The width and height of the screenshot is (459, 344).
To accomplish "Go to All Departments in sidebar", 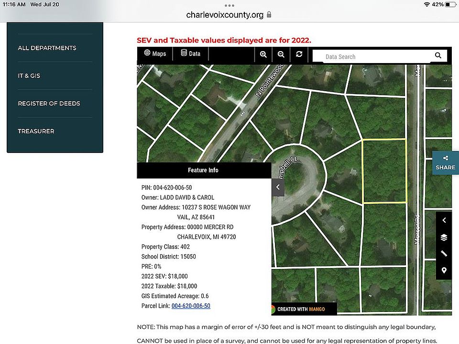I will pyautogui.click(x=47, y=48).
